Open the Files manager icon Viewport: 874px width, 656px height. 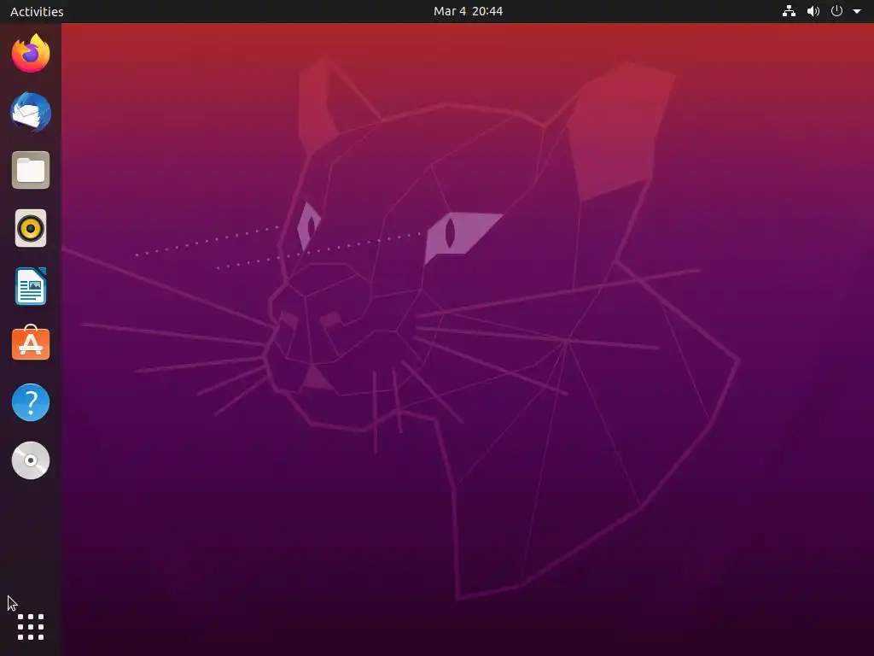pos(31,170)
